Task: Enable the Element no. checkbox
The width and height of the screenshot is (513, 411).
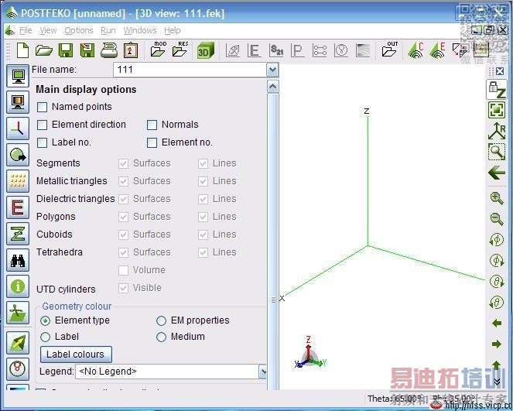Action: [152, 142]
